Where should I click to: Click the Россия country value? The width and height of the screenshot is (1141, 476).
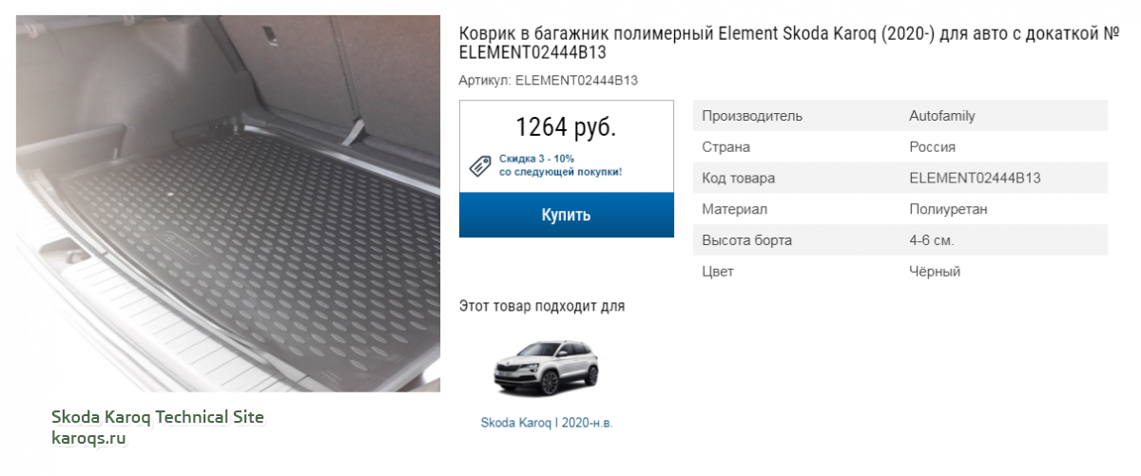point(933,147)
